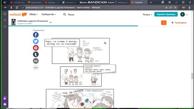Share the story on Twitter
Image resolution: width=194 pixels, height=109 pixels.
click(x=36, y=41)
